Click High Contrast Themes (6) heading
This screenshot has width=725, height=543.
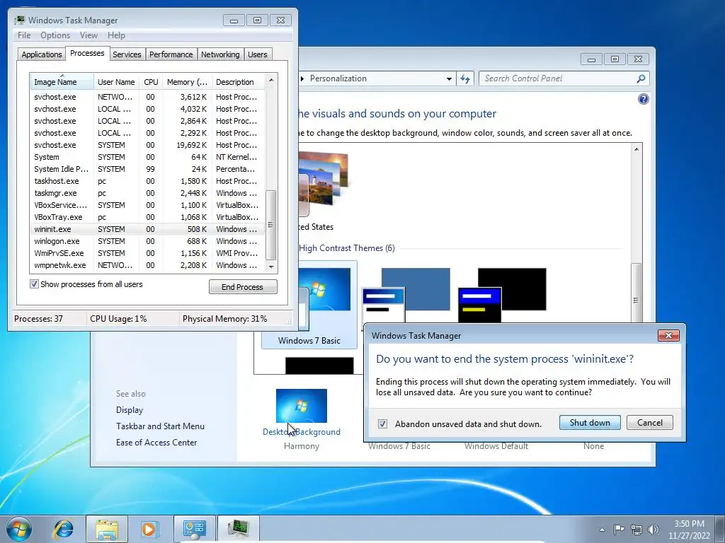pyautogui.click(x=347, y=248)
